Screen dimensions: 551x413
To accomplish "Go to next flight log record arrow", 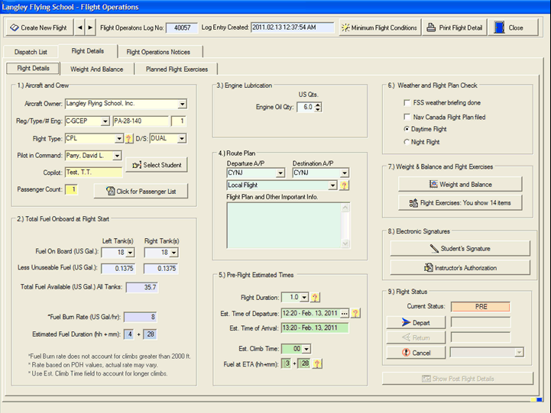I will pyautogui.click(x=91, y=27).
